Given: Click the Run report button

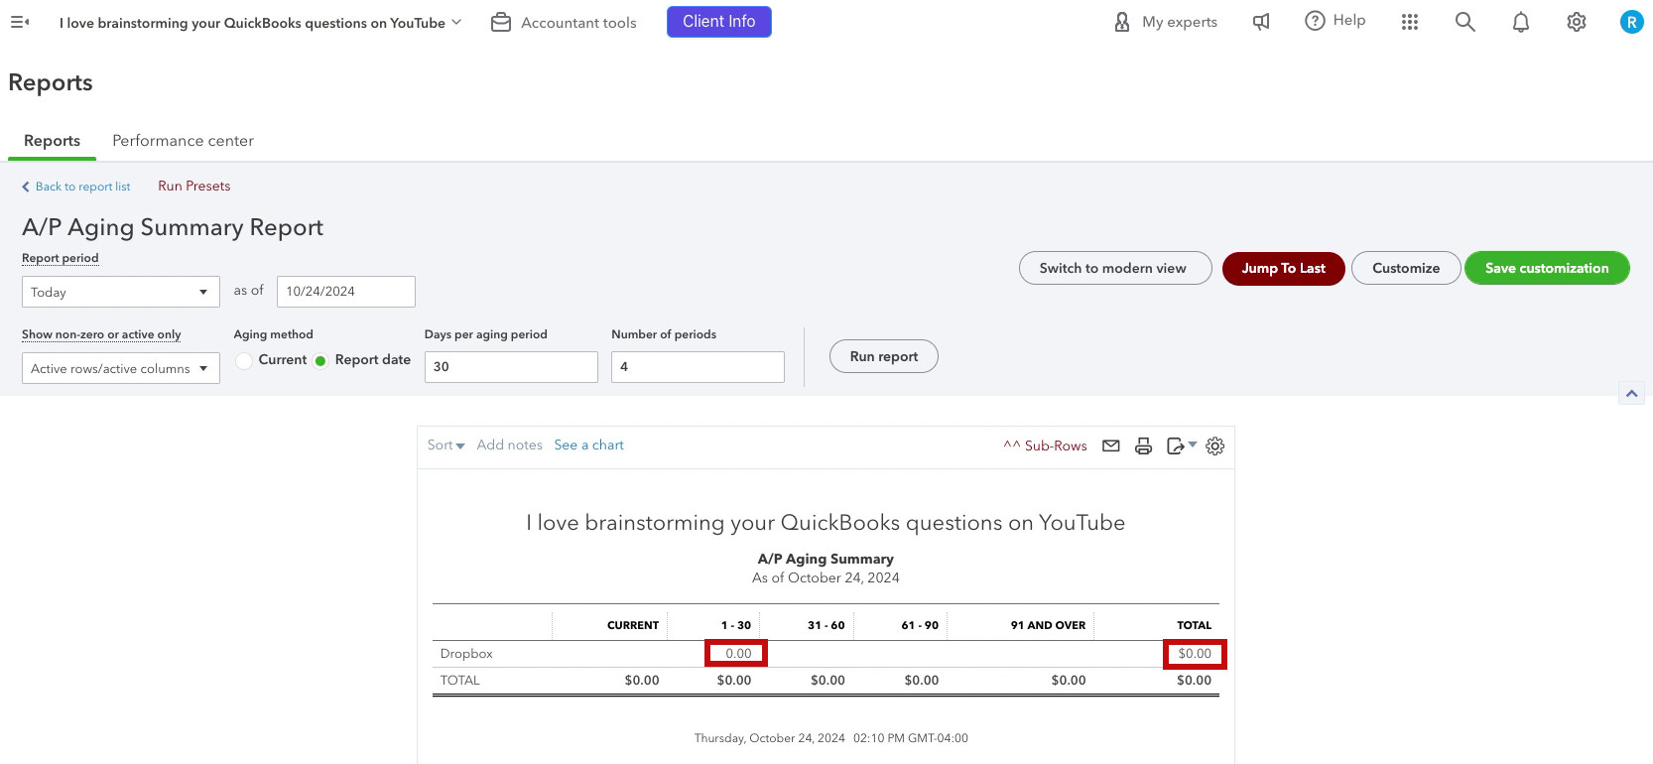Looking at the screenshot, I should [884, 356].
